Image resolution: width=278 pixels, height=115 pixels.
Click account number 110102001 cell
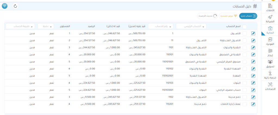[168, 76]
